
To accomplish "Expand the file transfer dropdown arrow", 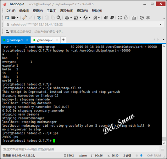I will pos(80,18).
